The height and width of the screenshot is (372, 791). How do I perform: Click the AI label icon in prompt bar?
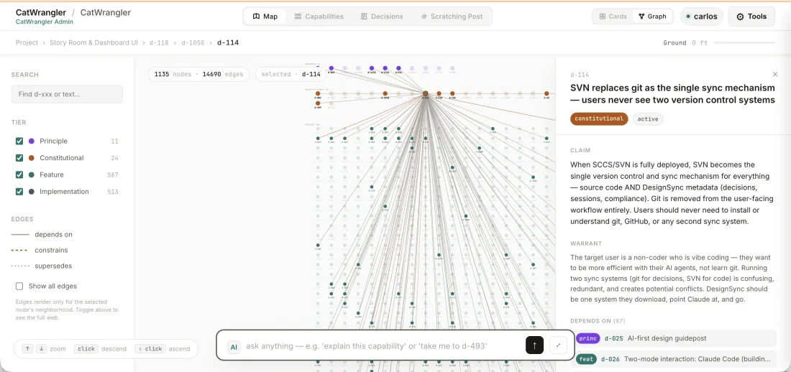coord(234,346)
